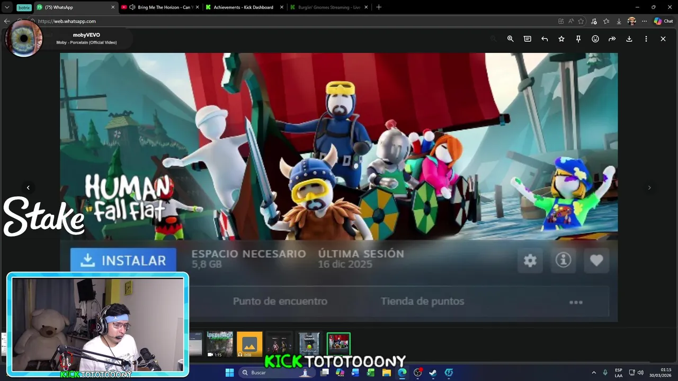This screenshot has height=381, width=678.
Task: Switch to the Bring Me The Horizon tab
Action: [162, 7]
